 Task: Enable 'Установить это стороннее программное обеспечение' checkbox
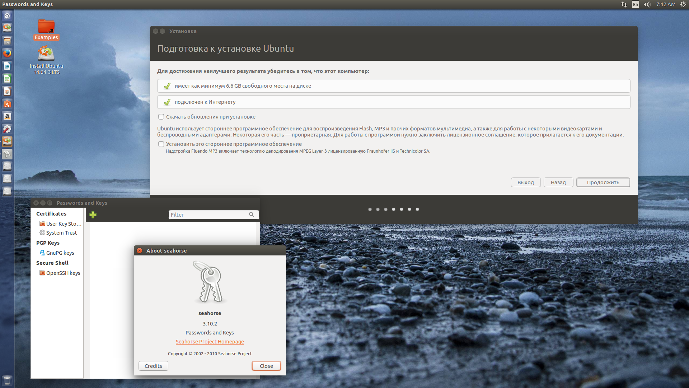161,144
